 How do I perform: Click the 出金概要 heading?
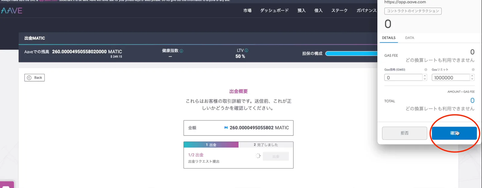(x=238, y=91)
